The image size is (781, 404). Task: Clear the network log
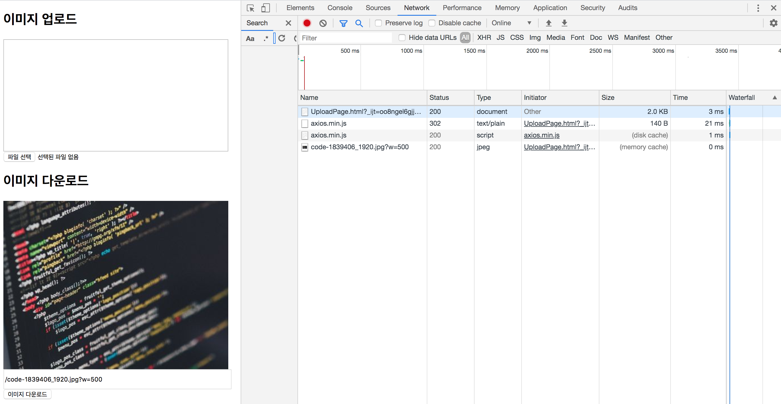tap(323, 23)
